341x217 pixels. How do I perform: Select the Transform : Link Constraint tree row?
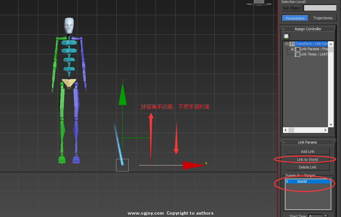pos(311,44)
